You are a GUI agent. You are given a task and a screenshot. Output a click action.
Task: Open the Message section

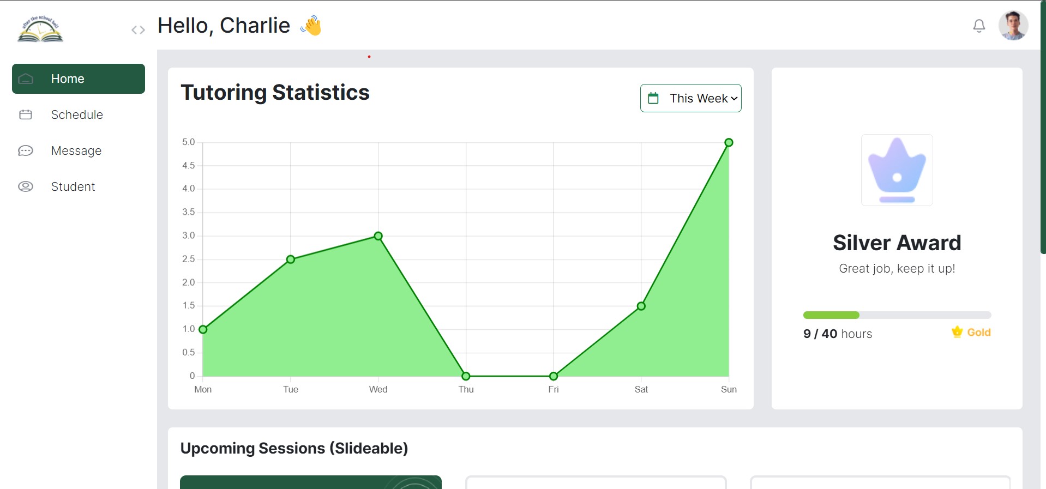[76, 150]
